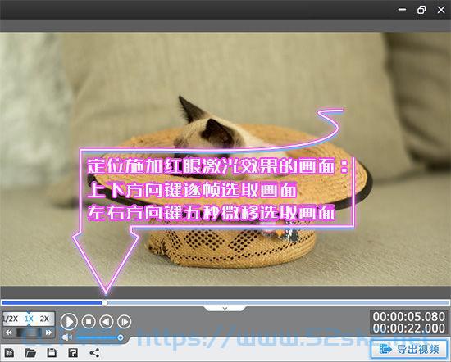
Task: Switch playback speed to 2X
Action: click(44, 319)
